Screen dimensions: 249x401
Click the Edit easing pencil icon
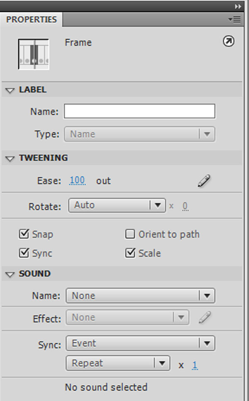(204, 181)
